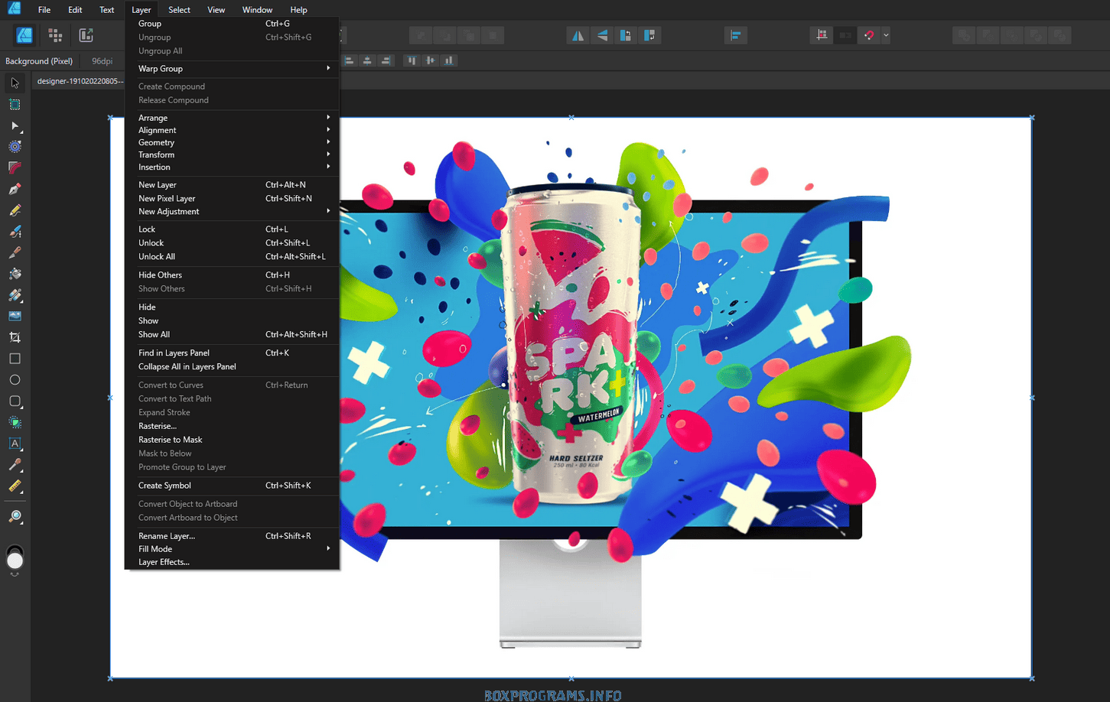This screenshot has height=702, width=1110.
Task: Open the snapping options dropdown arrow
Action: 886,35
